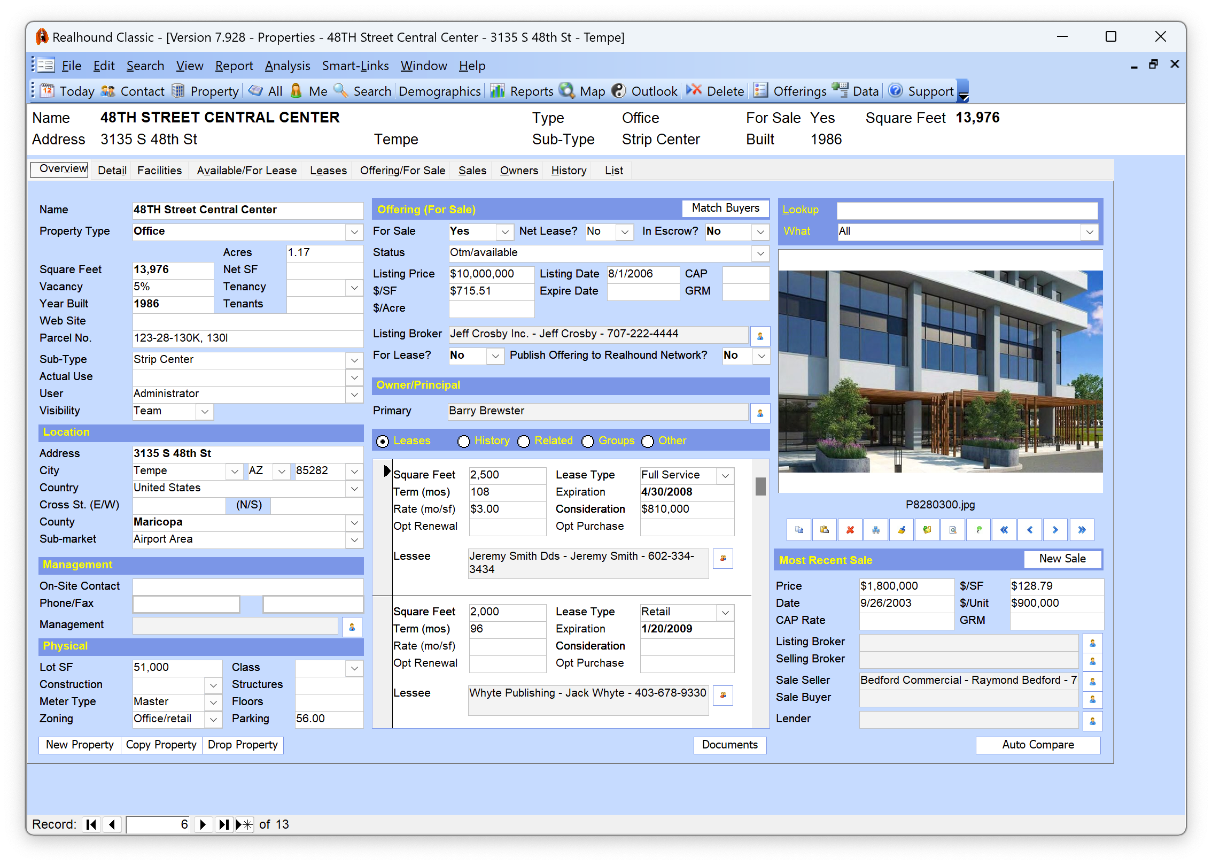Open the County Maricopa dropdown
This screenshot has height=865, width=1212.
pos(354,523)
